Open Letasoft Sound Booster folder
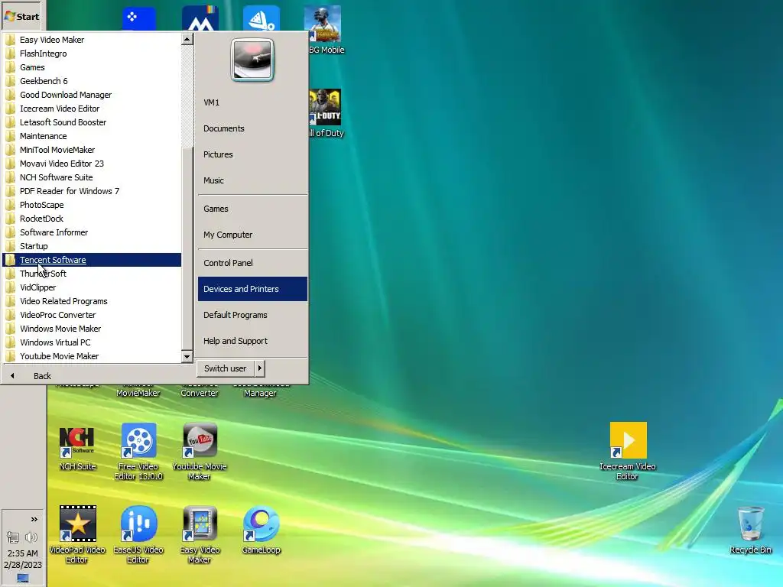 pos(92,122)
